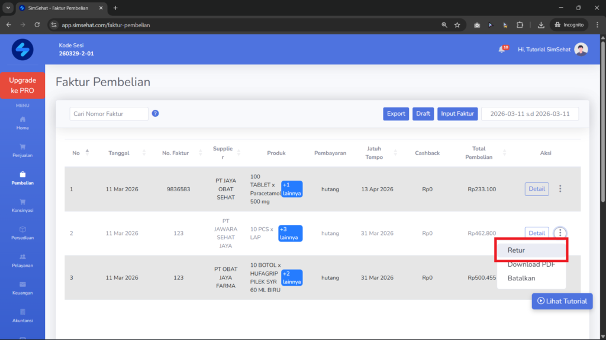Open the Home sidebar icon
Image resolution: width=606 pixels, height=340 pixels.
click(22, 119)
